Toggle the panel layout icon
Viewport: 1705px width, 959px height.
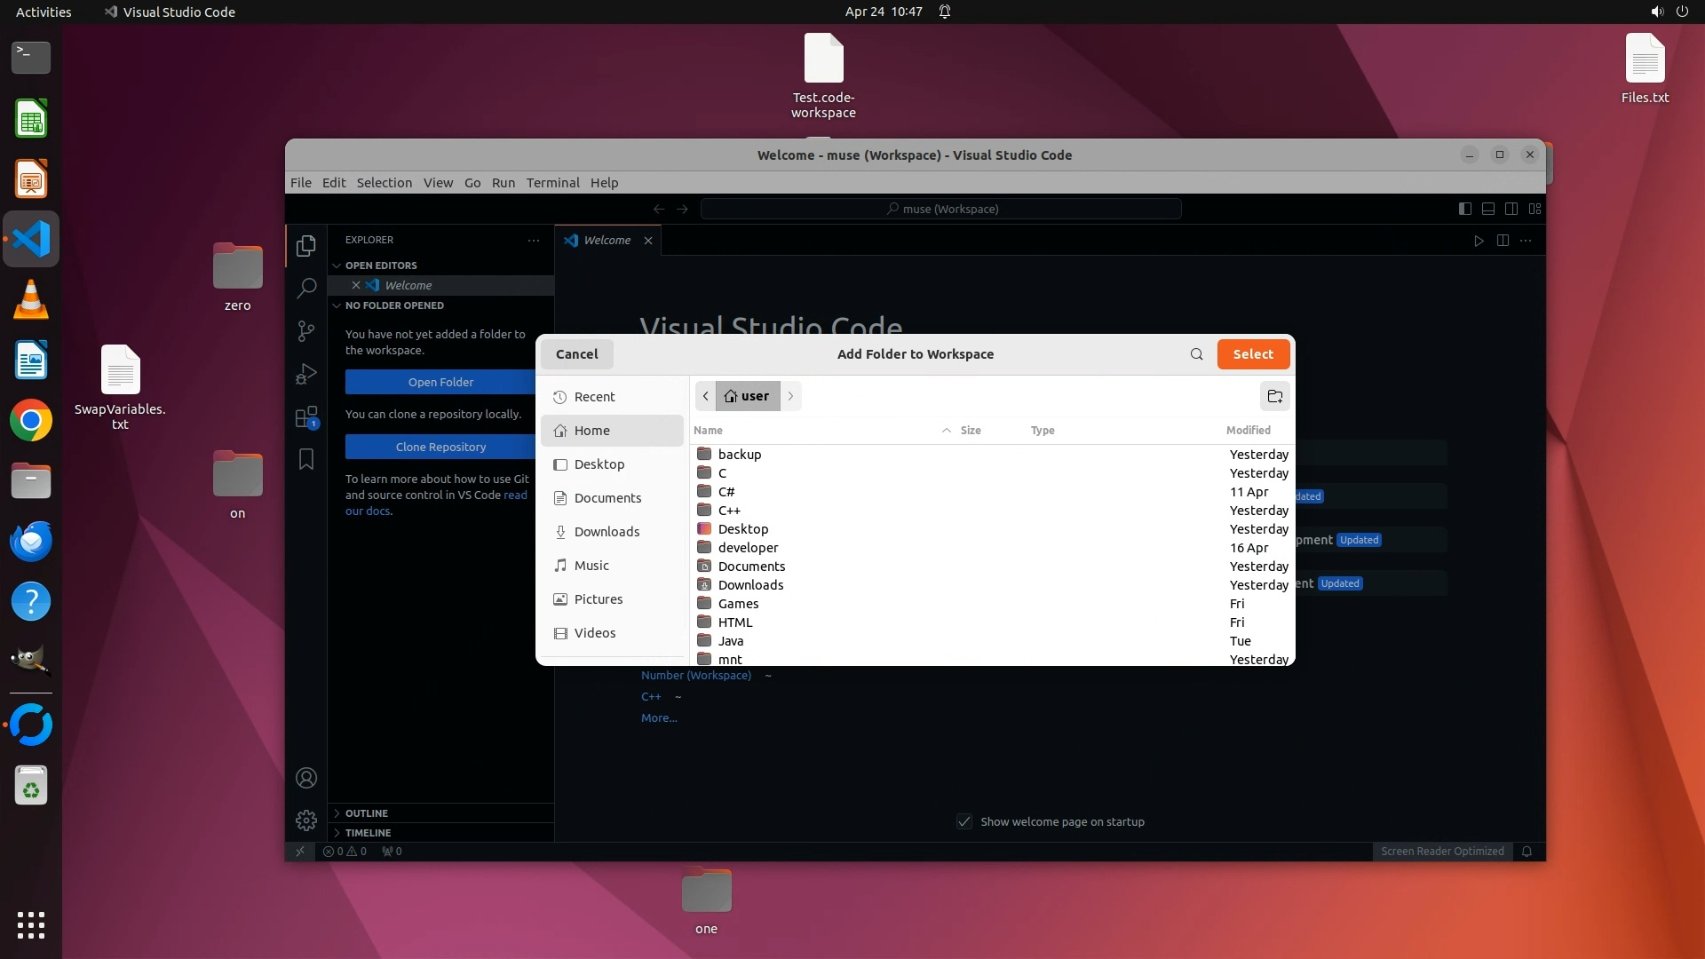(x=1487, y=209)
